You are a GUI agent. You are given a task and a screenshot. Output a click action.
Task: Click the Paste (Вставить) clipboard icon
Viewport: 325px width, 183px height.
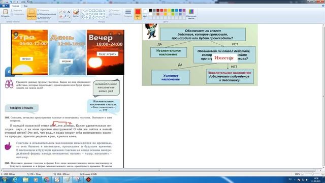6,12
